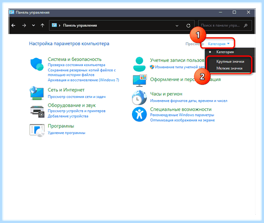The width and height of the screenshot is (264, 223).
Task: Refresh the Control Panel view
Action: click(188, 26)
